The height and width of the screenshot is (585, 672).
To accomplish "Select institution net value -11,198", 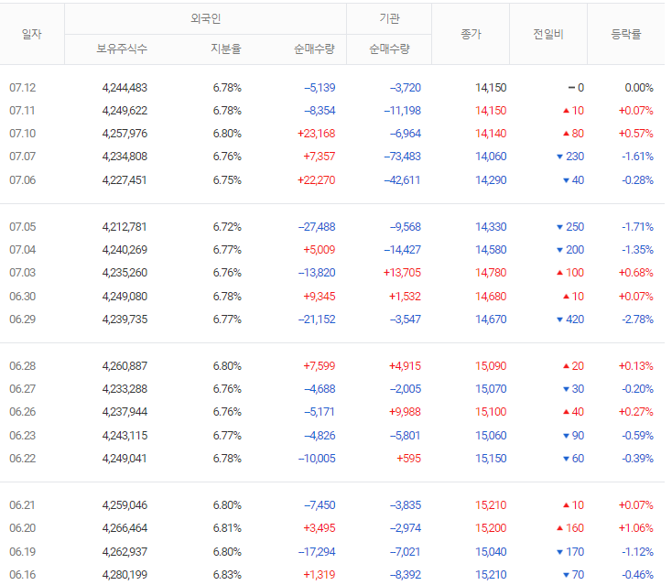I will tap(403, 111).
